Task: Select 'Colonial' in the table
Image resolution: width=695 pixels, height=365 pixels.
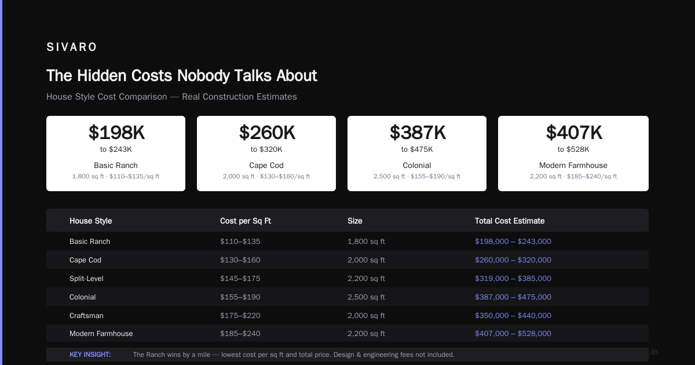Action: pos(83,297)
